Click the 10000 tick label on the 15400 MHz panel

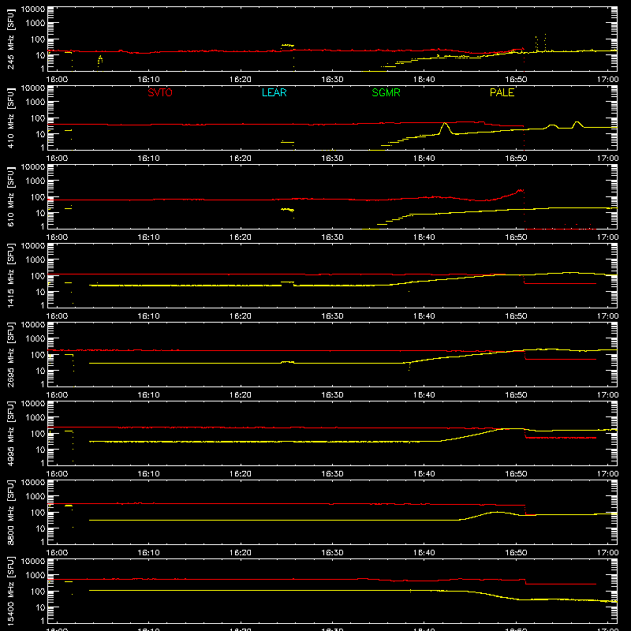click(x=33, y=562)
